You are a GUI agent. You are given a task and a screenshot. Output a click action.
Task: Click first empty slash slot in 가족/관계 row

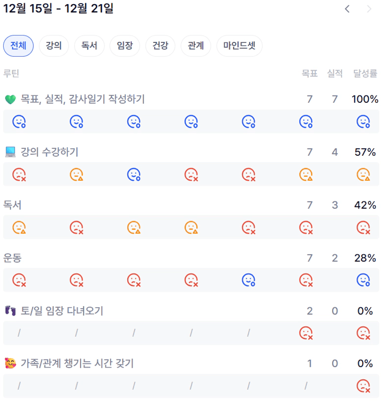click(x=19, y=386)
